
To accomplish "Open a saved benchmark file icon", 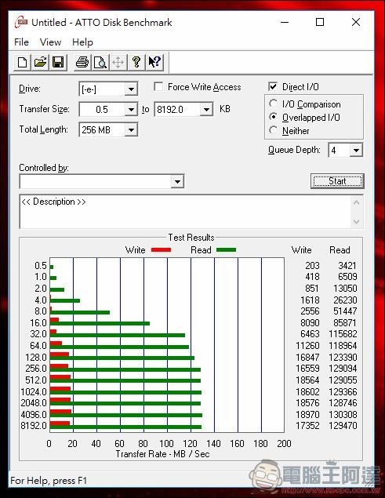I will (x=40, y=62).
